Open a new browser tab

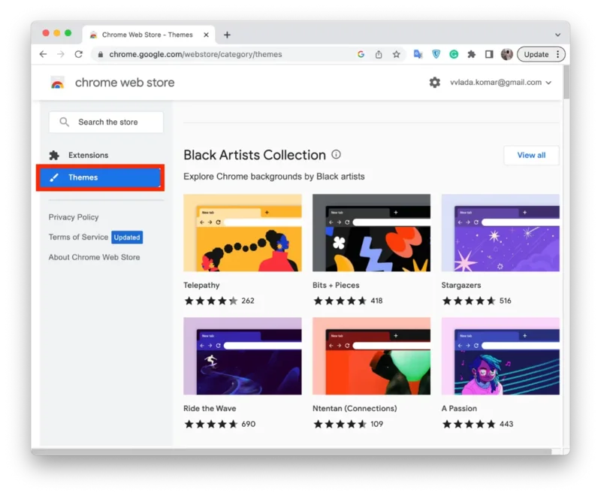pyautogui.click(x=228, y=35)
